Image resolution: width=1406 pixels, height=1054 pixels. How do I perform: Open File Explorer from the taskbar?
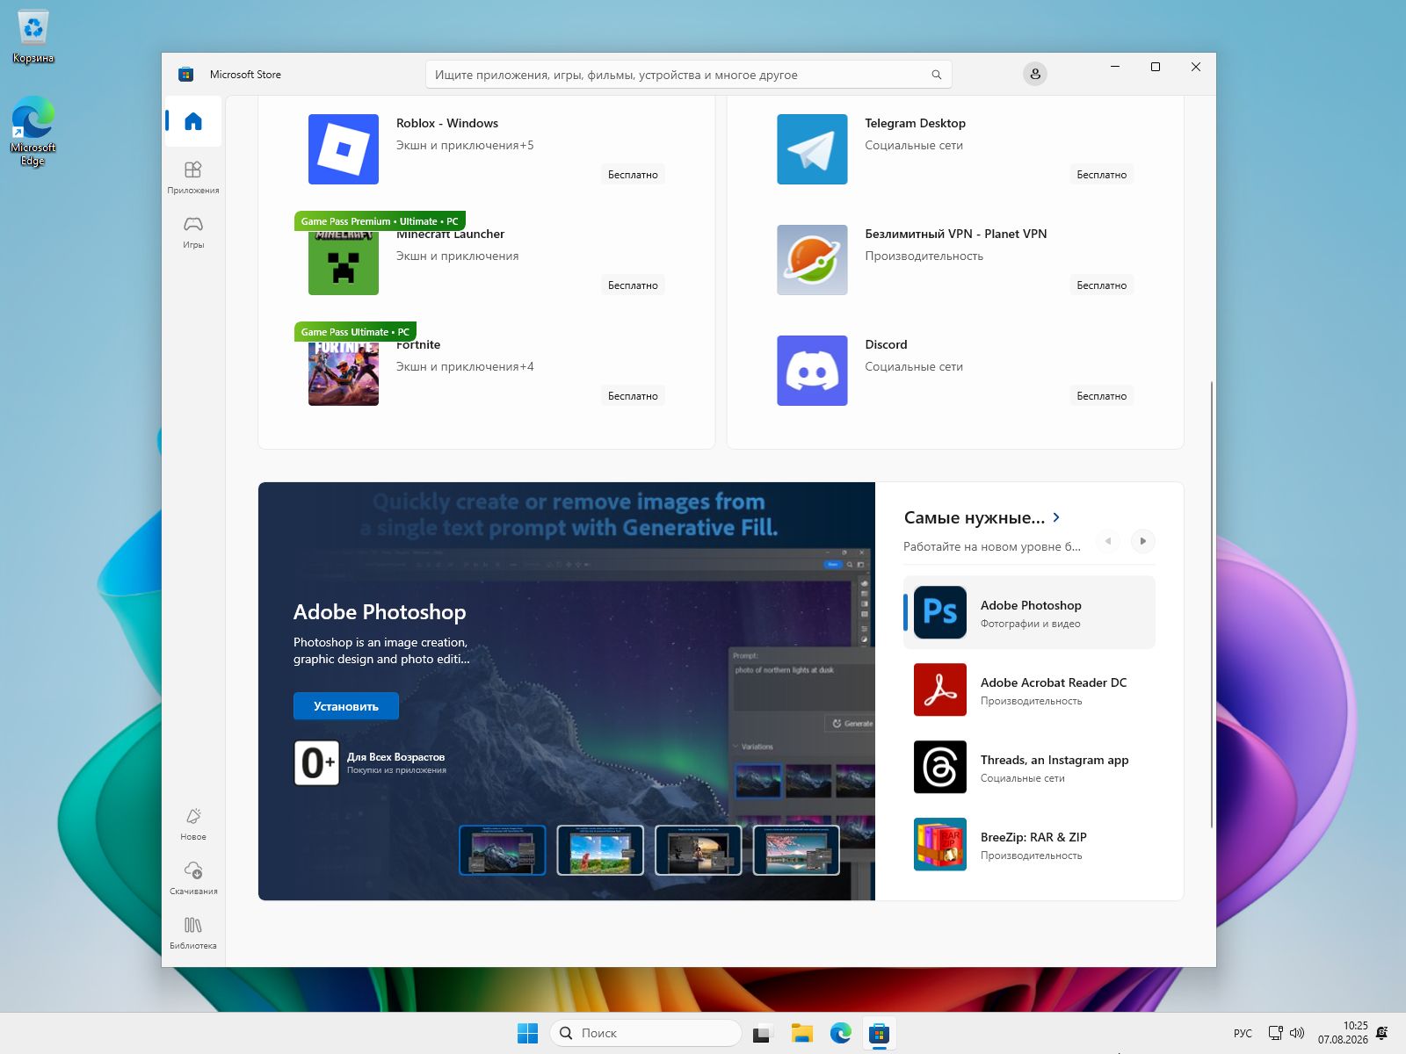pos(801,1033)
